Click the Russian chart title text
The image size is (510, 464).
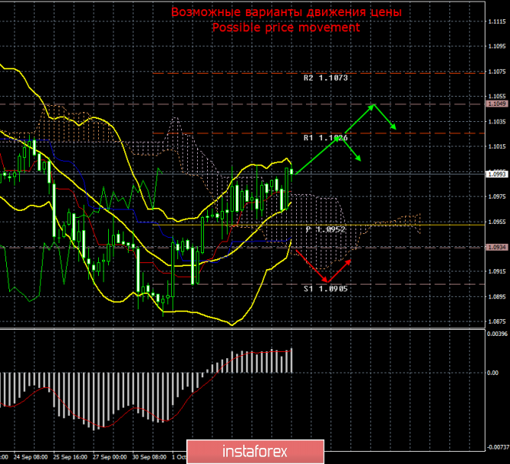[x=286, y=12]
